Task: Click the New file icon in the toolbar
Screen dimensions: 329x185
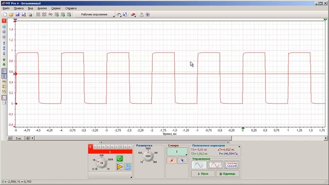Action: pos(5,14)
